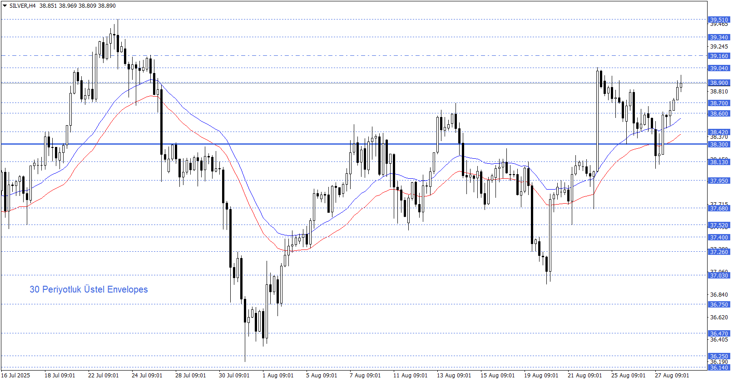Click the 38.420 price level label
This screenshot has width=733, height=381.
(x=719, y=132)
